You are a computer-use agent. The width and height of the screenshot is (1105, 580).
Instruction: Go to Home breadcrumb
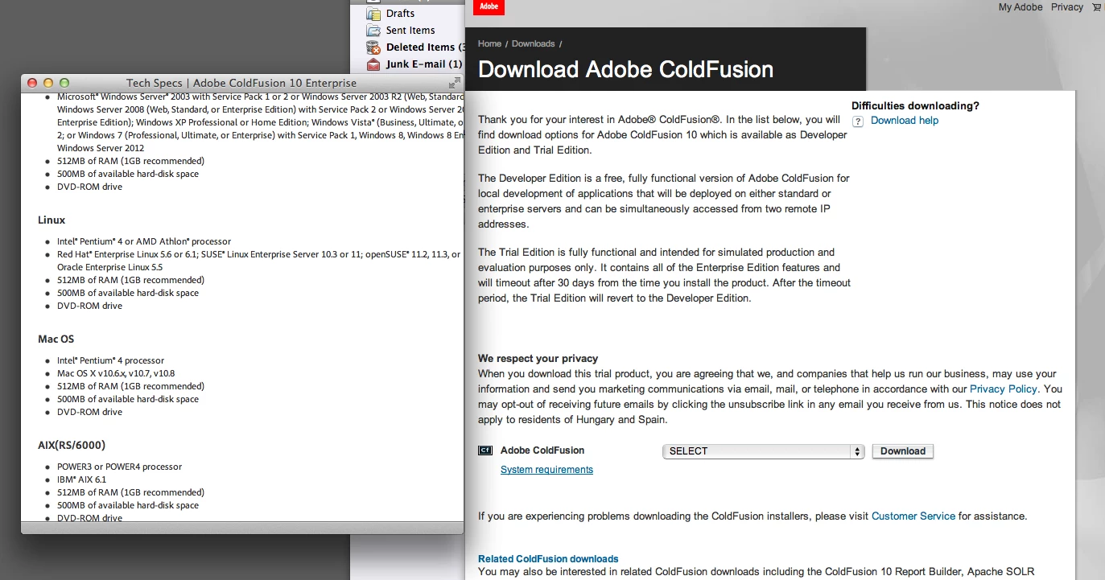pyautogui.click(x=489, y=44)
